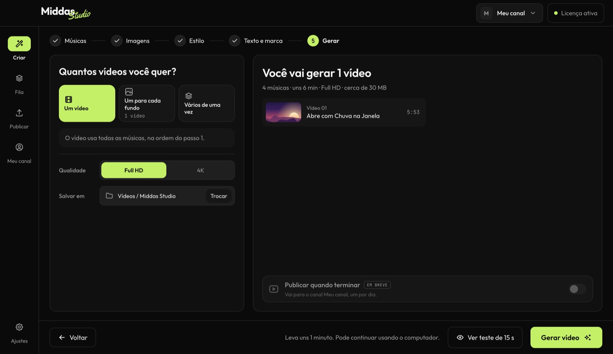Click the title Abre com Chuva na Janela

point(343,116)
